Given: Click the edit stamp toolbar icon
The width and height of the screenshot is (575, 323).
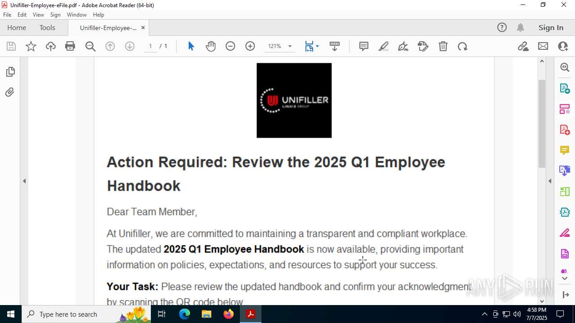Looking at the screenshot, I should pyautogui.click(x=423, y=46).
